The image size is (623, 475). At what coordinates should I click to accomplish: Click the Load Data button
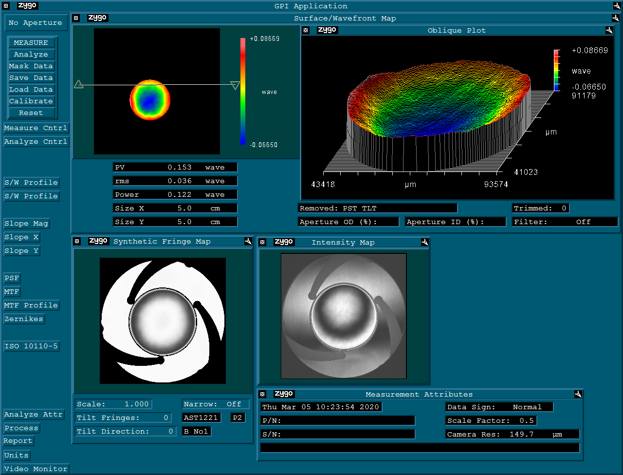[x=31, y=89]
